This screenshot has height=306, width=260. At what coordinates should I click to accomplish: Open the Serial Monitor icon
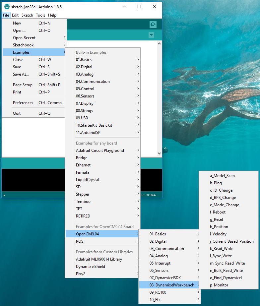pyautogui.click(x=153, y=25)
